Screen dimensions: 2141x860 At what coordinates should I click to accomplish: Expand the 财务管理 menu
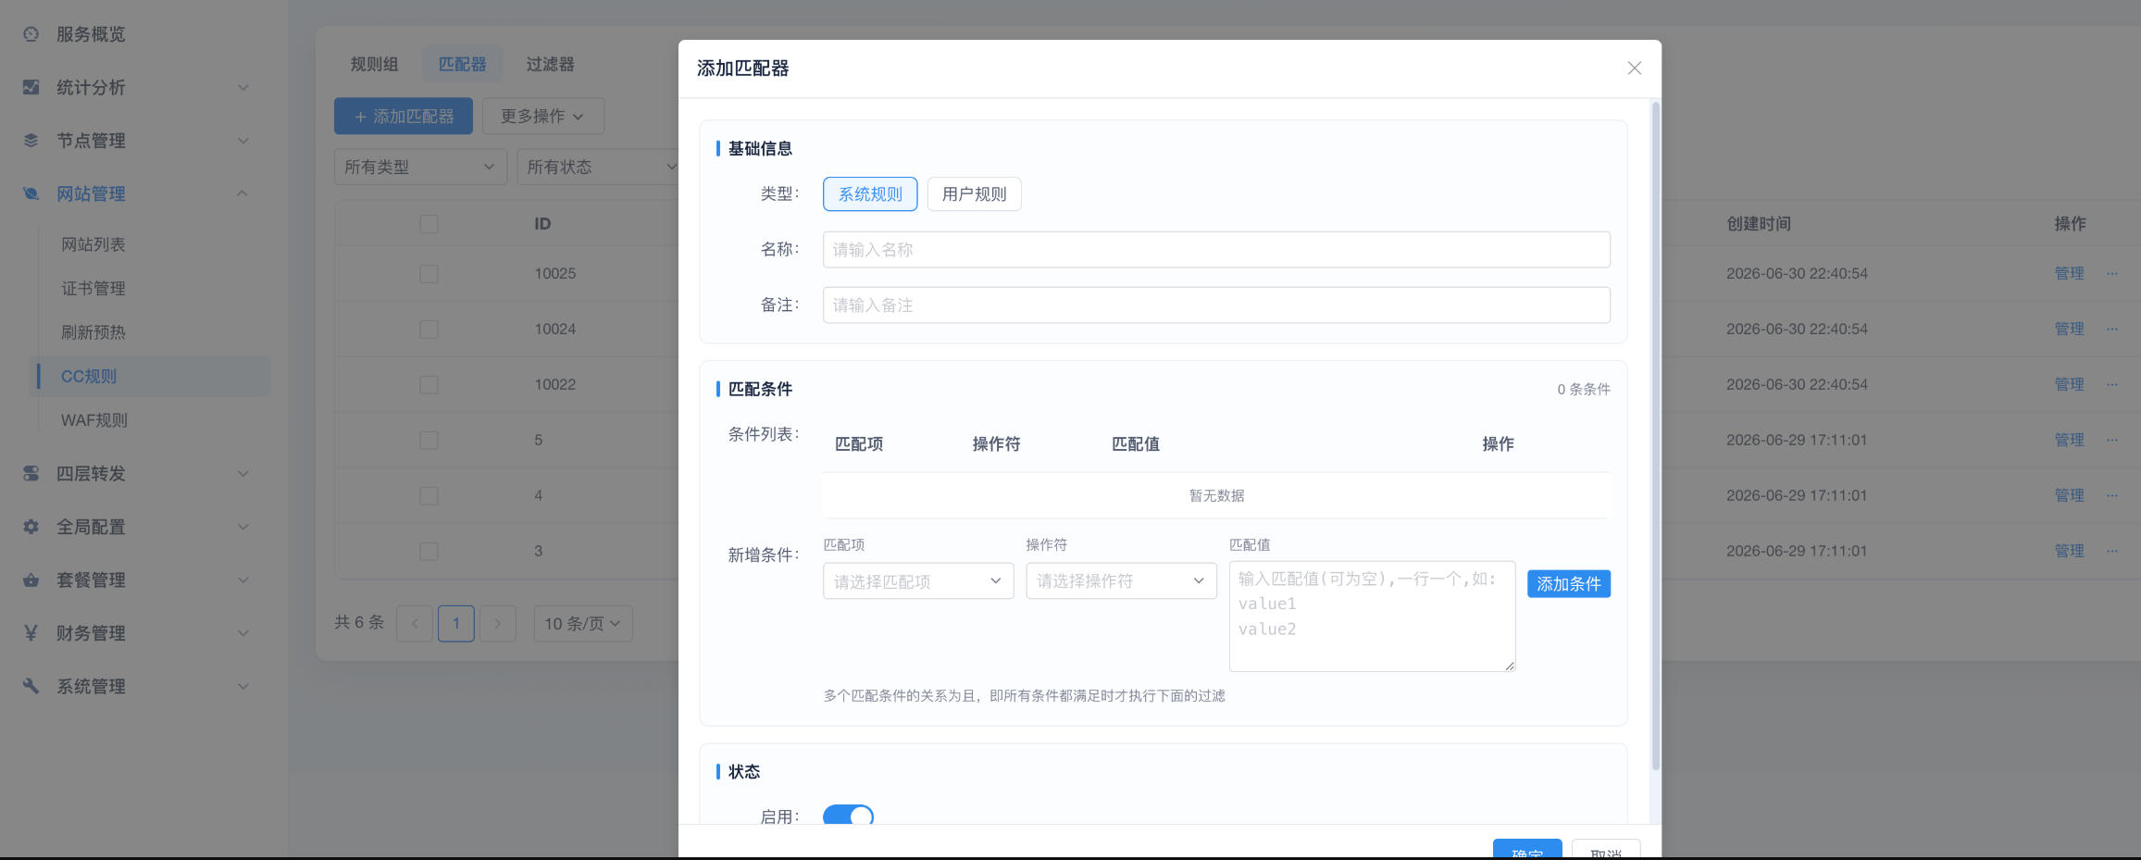click(243, 633)
